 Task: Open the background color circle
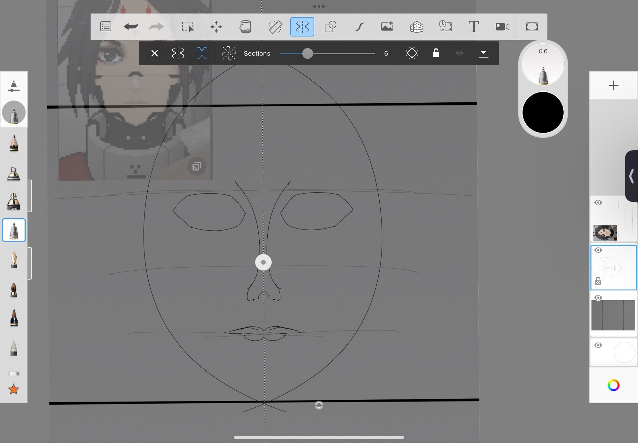[x=624, y=352]
